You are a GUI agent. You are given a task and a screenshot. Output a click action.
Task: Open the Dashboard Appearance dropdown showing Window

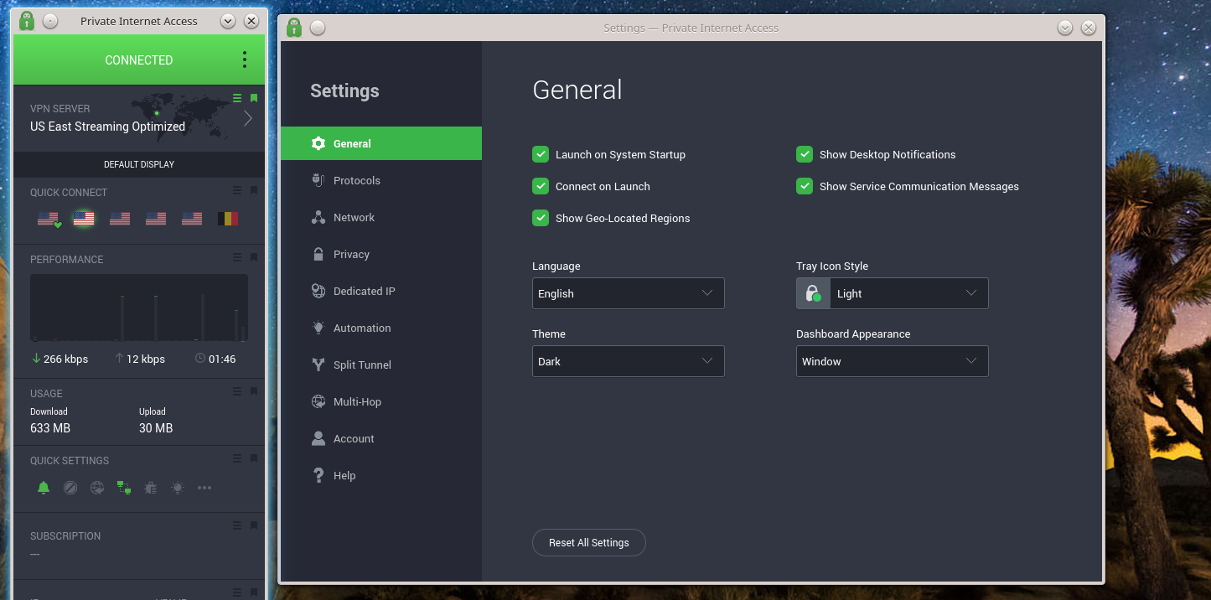[x=893, y=361]
